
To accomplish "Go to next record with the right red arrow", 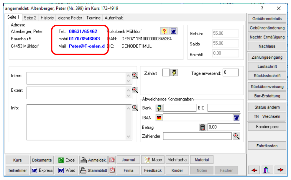I will 280,170.
